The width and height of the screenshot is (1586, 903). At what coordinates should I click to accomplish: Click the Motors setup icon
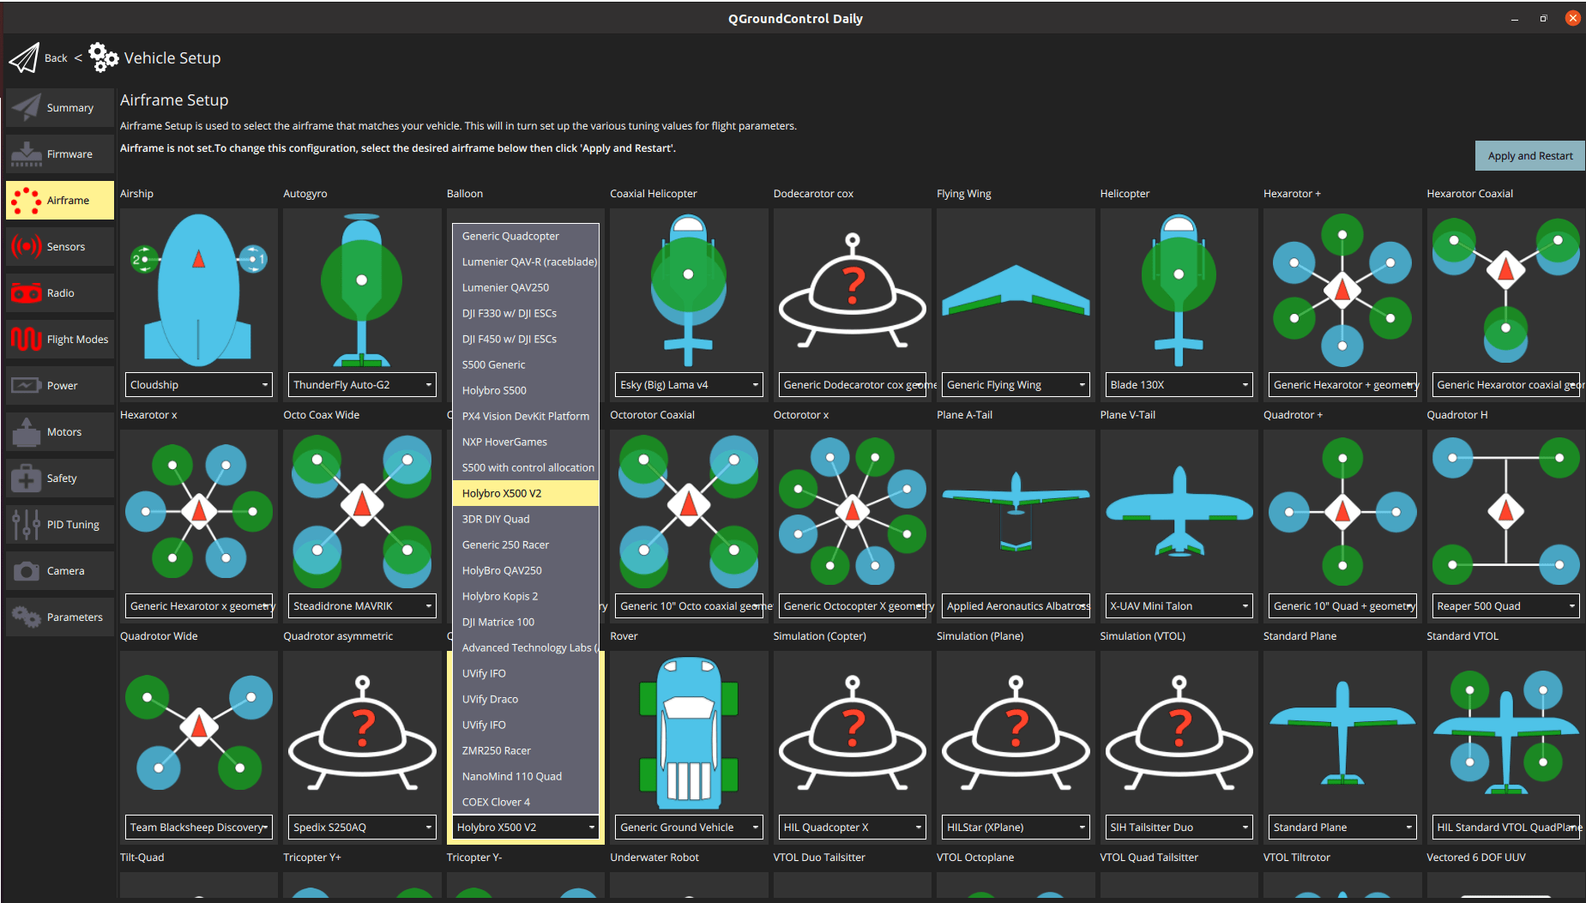(27, 431)
